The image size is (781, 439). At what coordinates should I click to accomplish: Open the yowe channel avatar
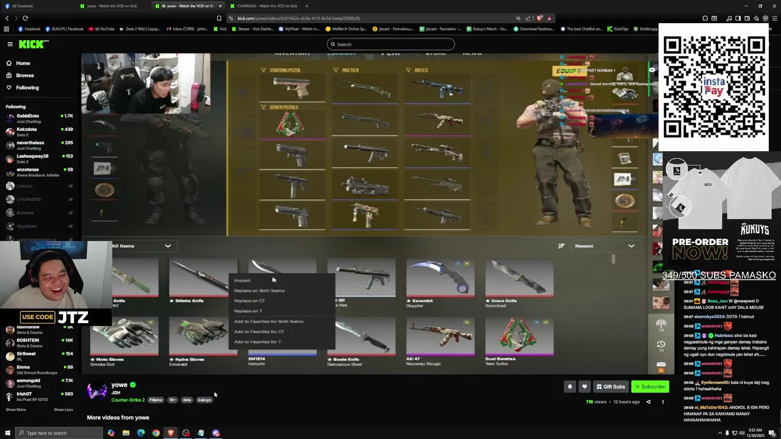pos(97,391)
